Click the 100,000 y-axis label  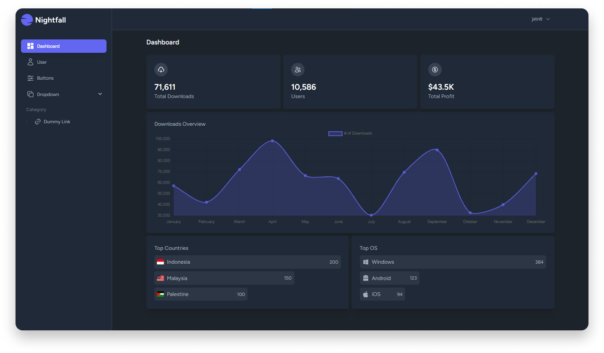[x=163, y=139]
